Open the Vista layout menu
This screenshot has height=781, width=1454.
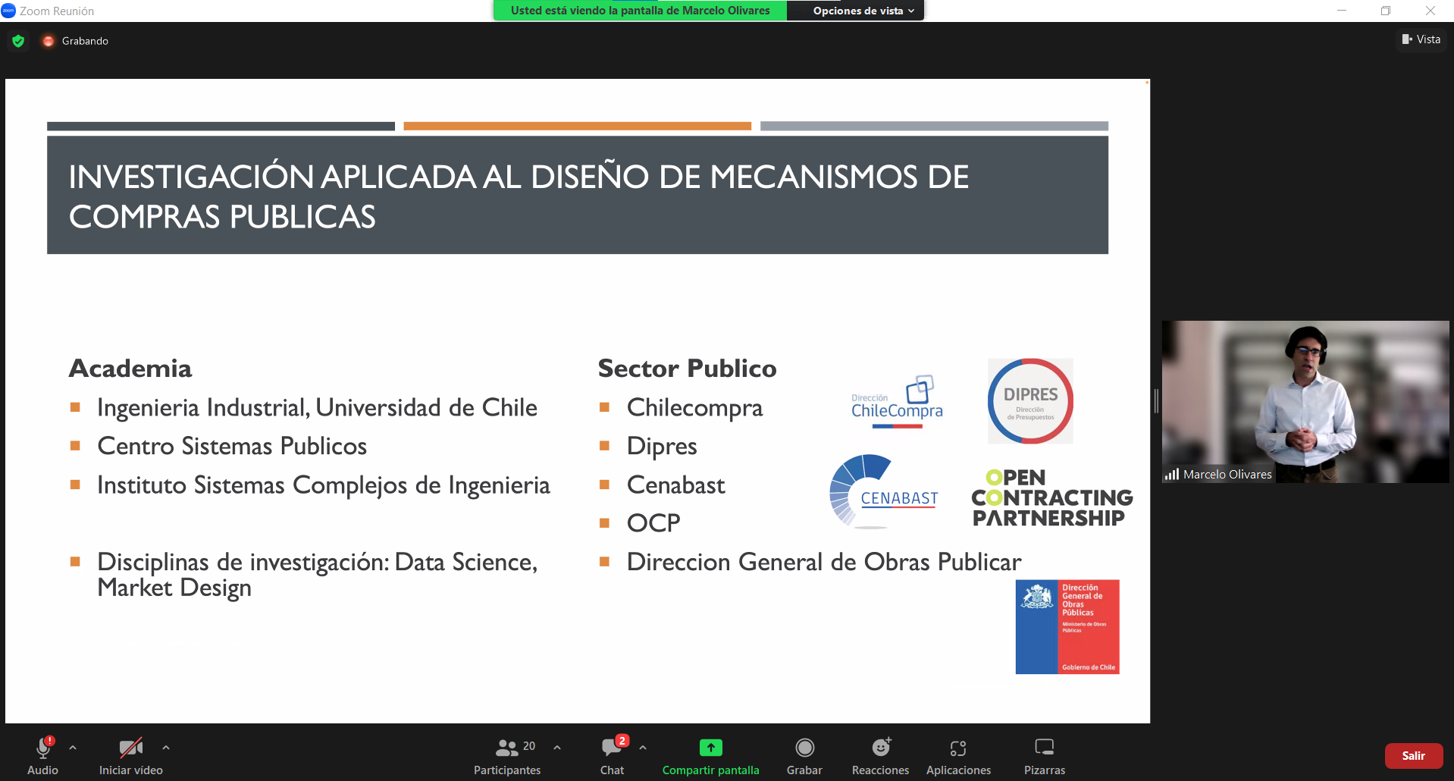(x=1421, y=39)
